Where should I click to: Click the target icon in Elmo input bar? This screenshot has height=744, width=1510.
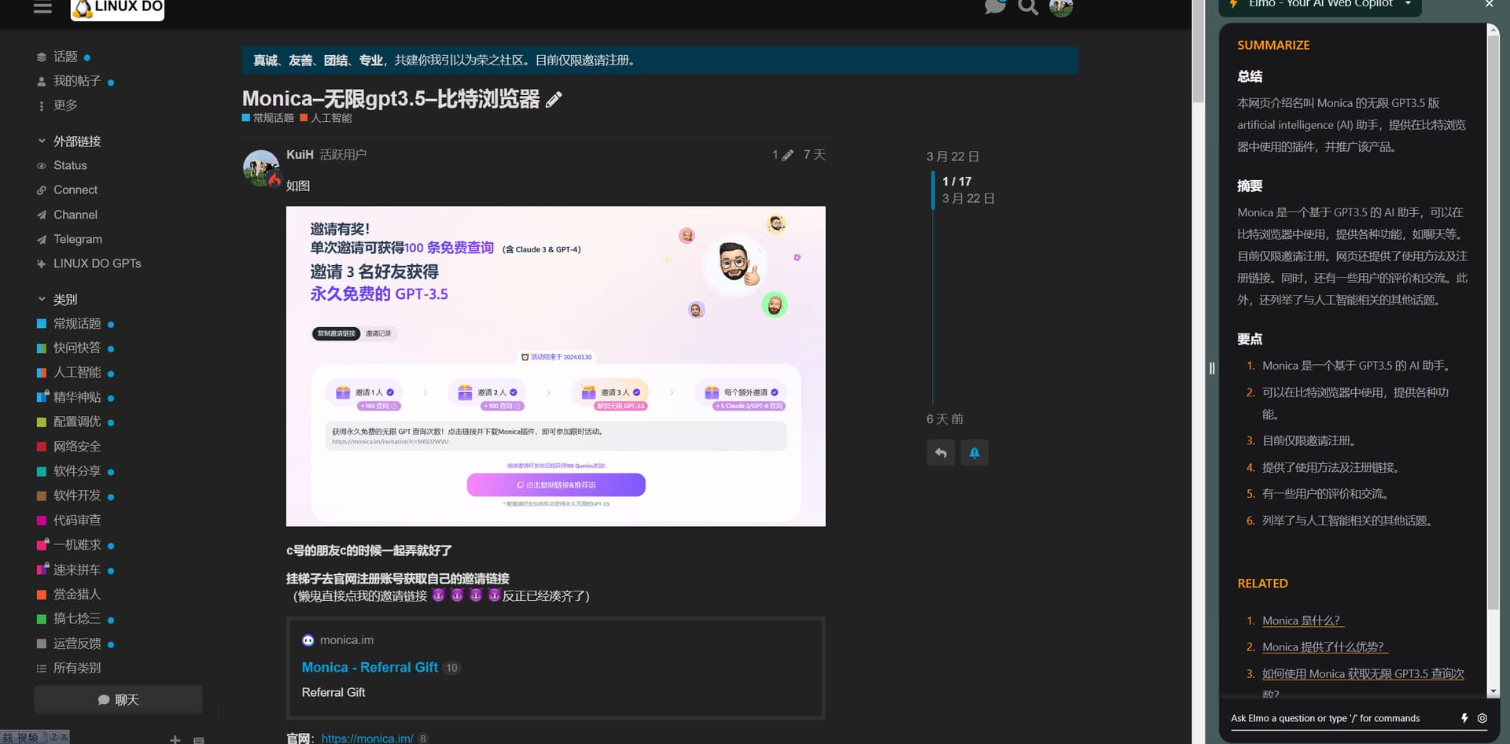[x=1482, y=718]
